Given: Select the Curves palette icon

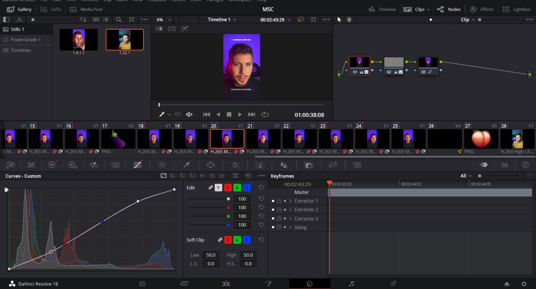Looking at the screenshot, I should [138, 165].
